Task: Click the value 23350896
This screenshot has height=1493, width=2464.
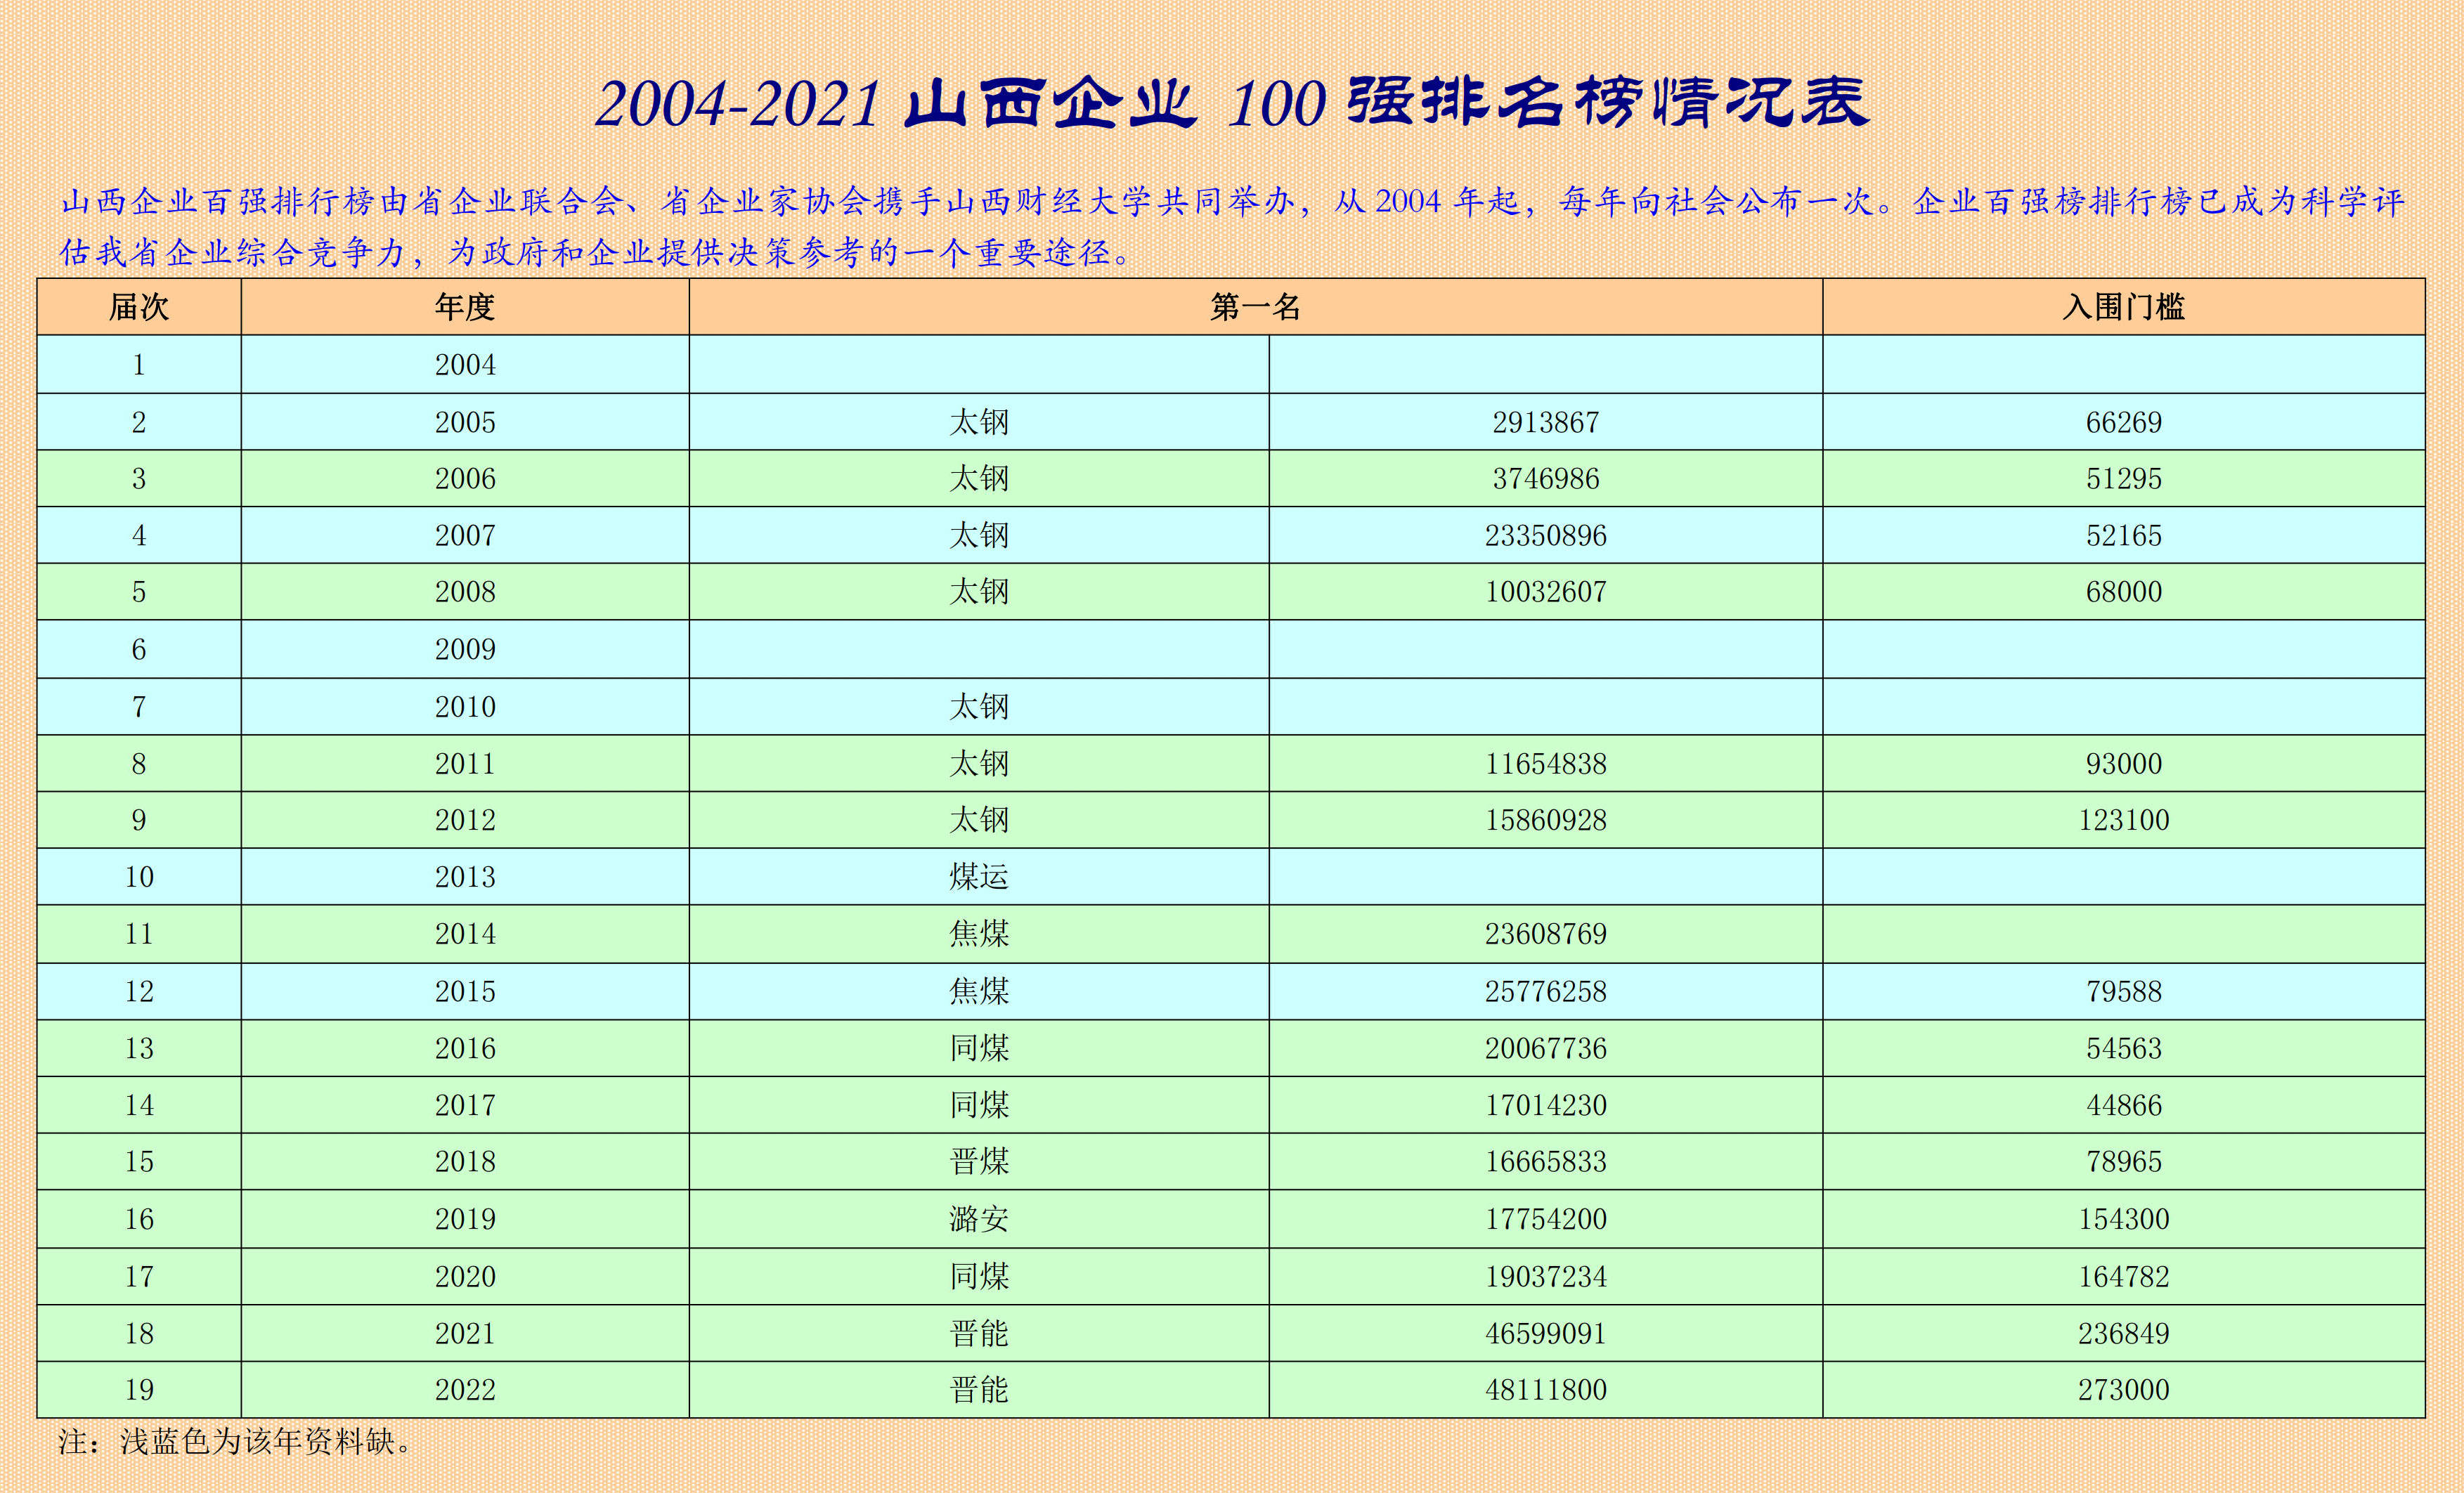Action: pos(1545,535)
